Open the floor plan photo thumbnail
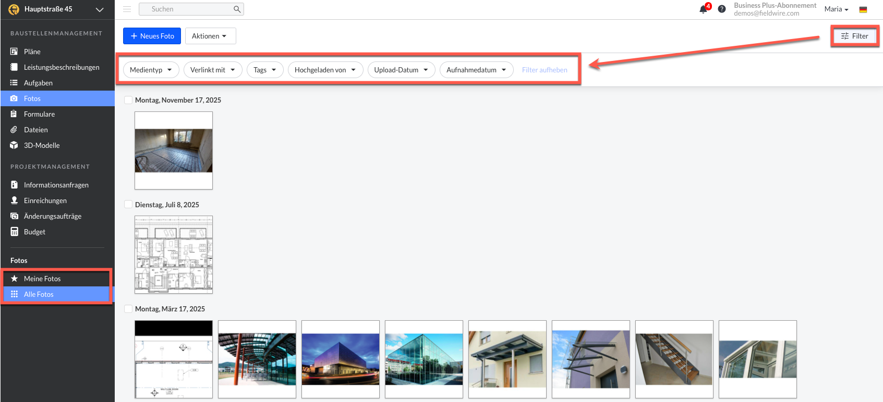 click(x=174, y=255)
